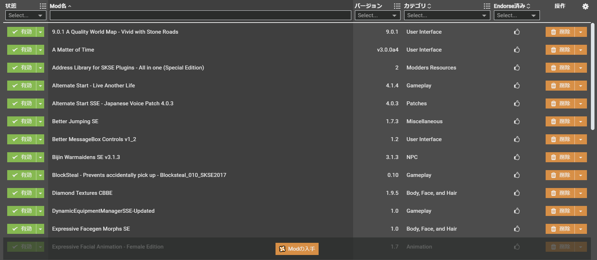
Task: Click 'Patches' category cell
Action: coord(417,103)
